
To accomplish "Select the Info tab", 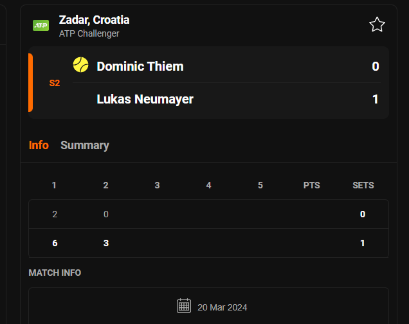I will tap(39, 145).
